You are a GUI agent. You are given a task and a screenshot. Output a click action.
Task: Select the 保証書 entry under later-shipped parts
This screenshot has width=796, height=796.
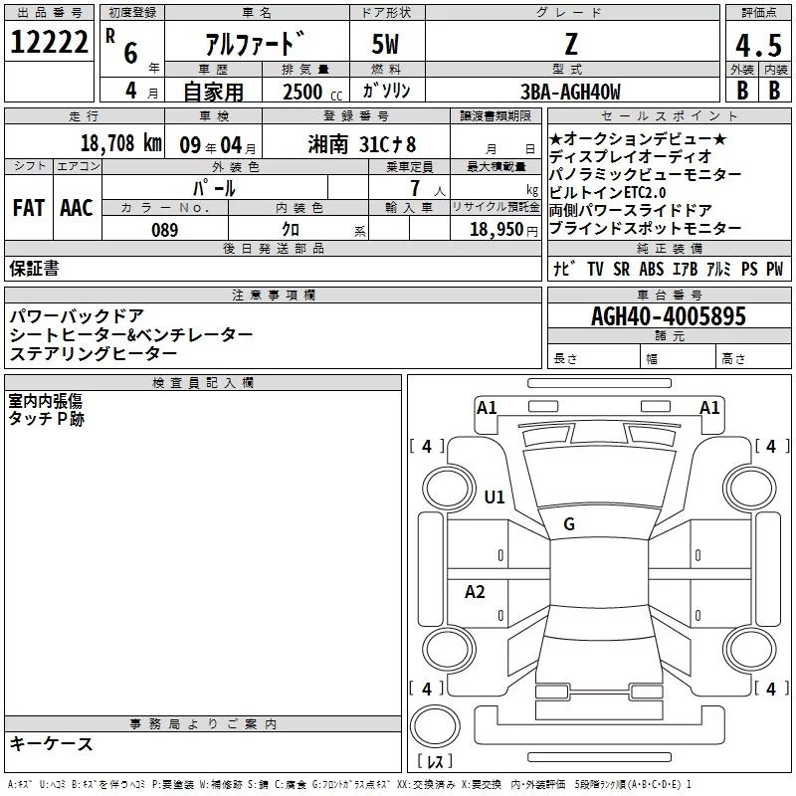34,269
